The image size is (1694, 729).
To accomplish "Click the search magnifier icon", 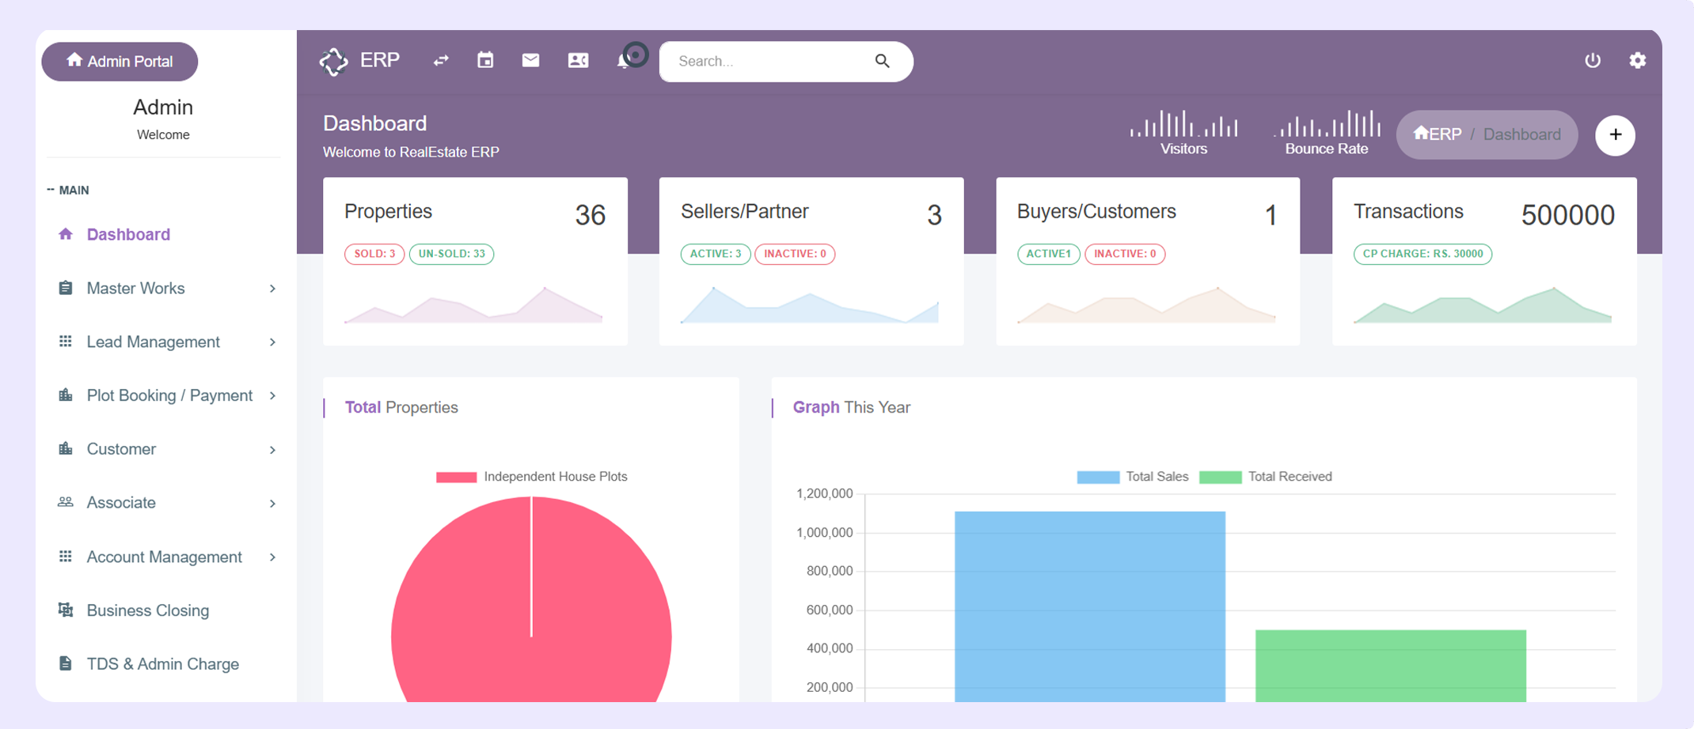I will click(882, 61).
